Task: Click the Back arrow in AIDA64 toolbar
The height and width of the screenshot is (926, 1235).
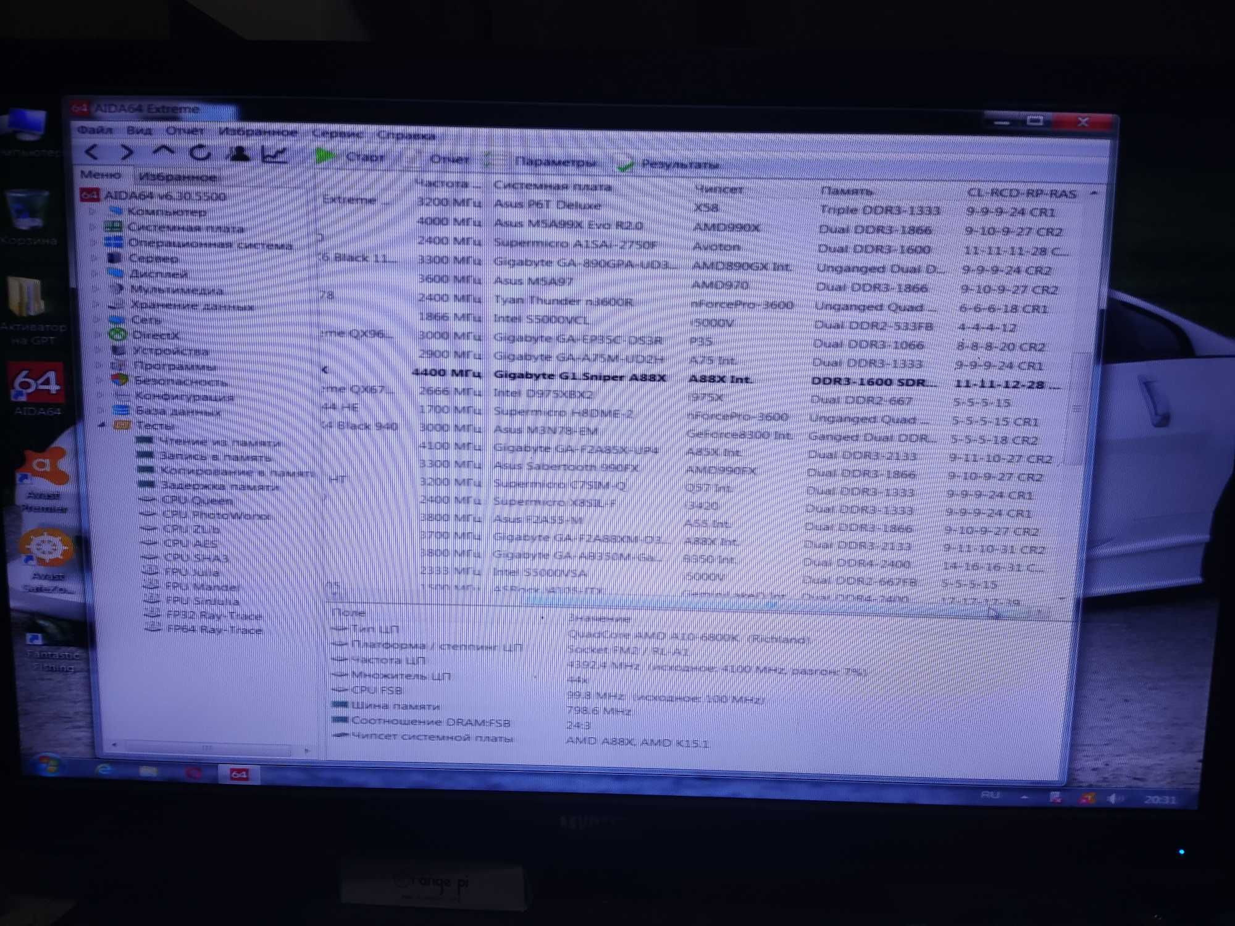Action: [x=92, y=152]
